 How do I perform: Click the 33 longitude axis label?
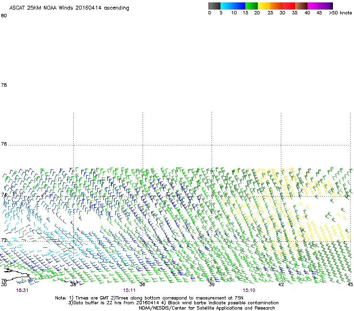[x=73, y=285]
